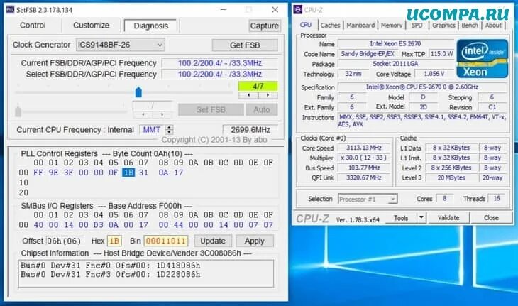Click the lower slider's gray thumb

point(18,111)
